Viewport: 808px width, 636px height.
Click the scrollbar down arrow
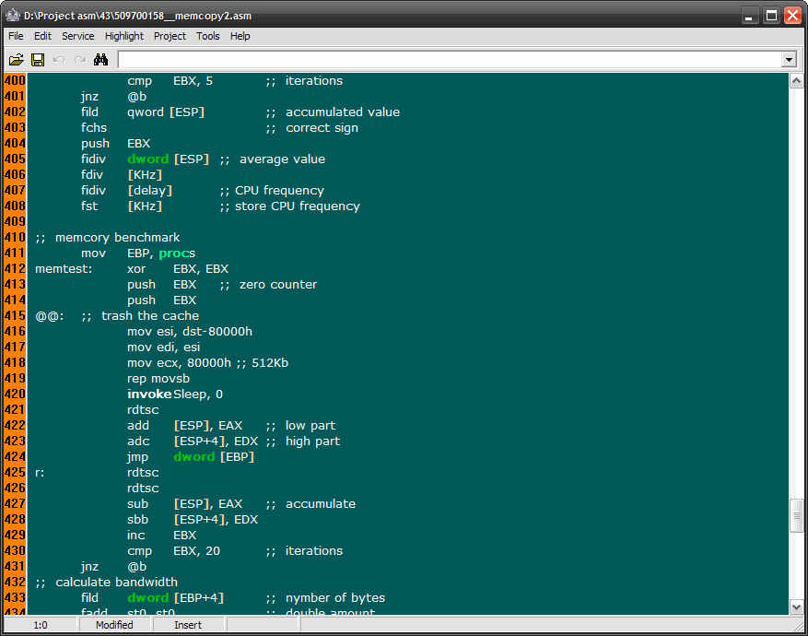point(796,607)
